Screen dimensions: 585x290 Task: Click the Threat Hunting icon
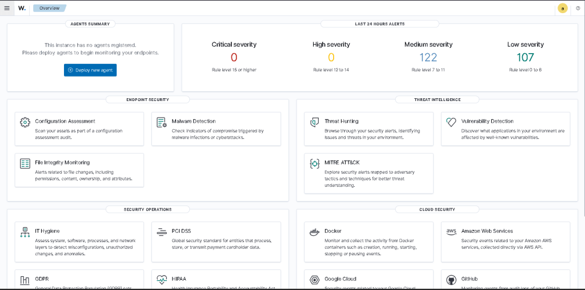coord(314,122)
